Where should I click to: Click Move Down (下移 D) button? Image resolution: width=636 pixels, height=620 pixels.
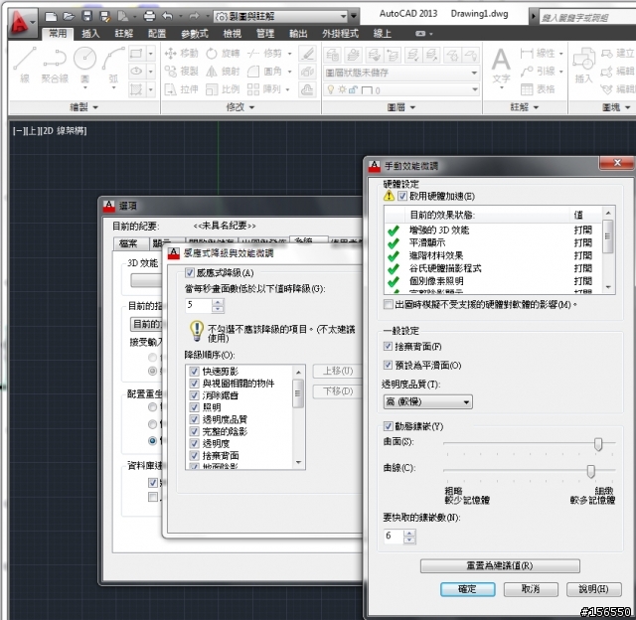pyautogui.click(x=338, y=391)
